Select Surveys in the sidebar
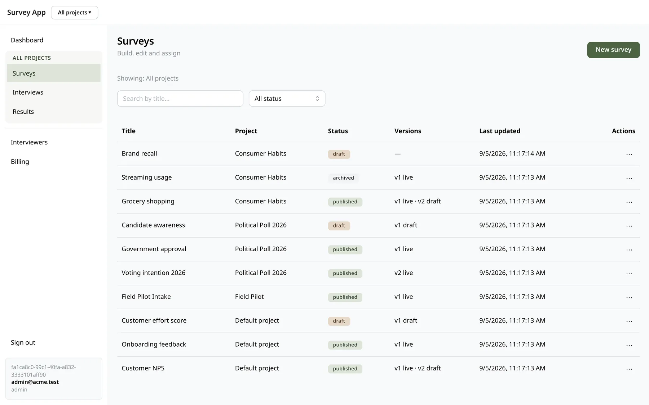Viewport: 649px width, 405px height. (54, 73)
